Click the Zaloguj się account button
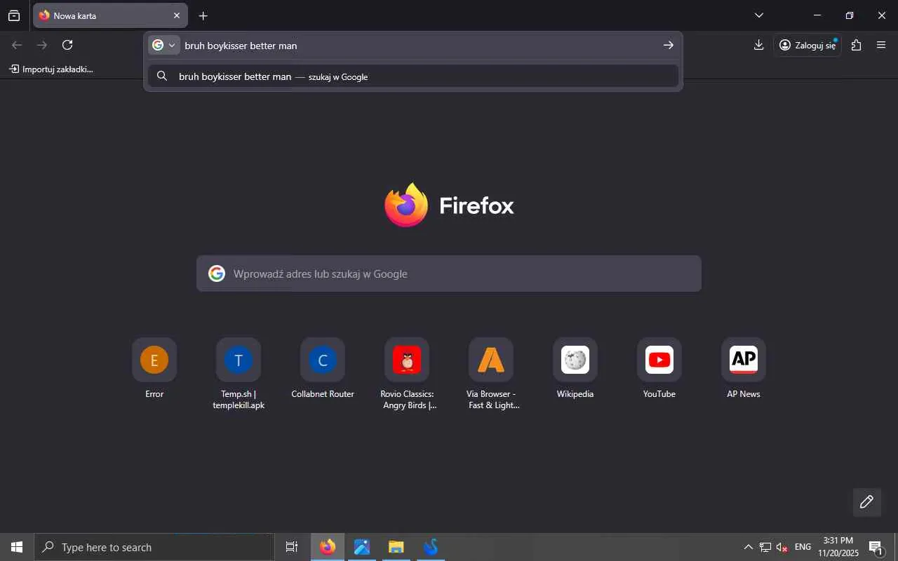The height and width of the screenshot is (561, 898). click(x=808, y=45)
